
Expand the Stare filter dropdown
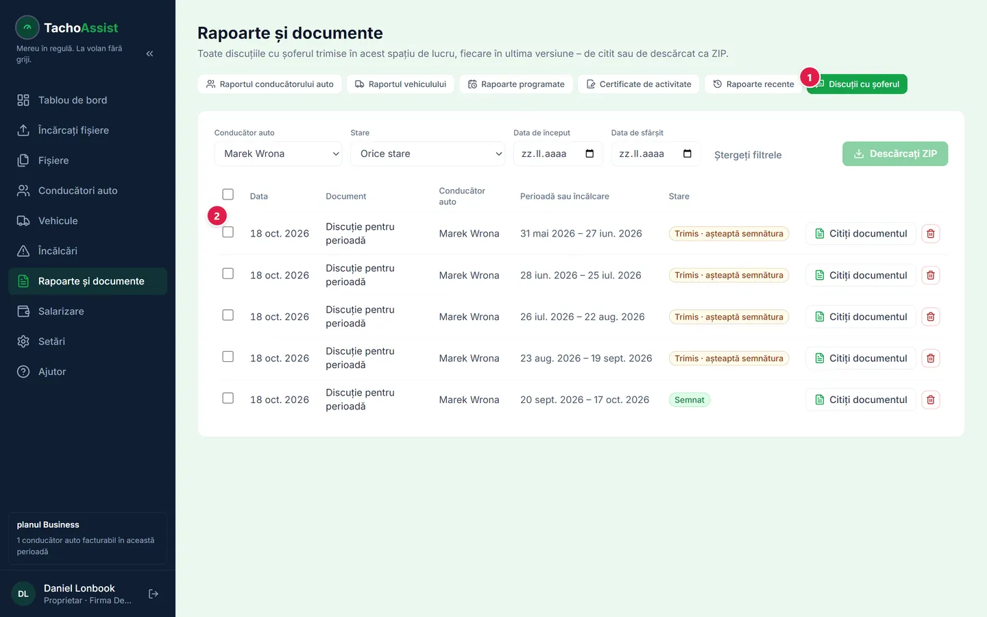point(428,154)
